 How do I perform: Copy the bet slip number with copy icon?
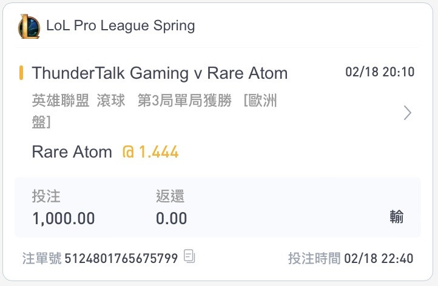(189, 256)
